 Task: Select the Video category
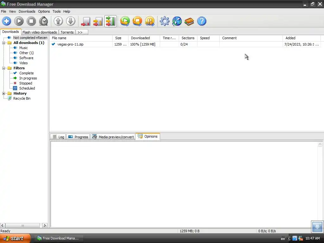point(23,63)
